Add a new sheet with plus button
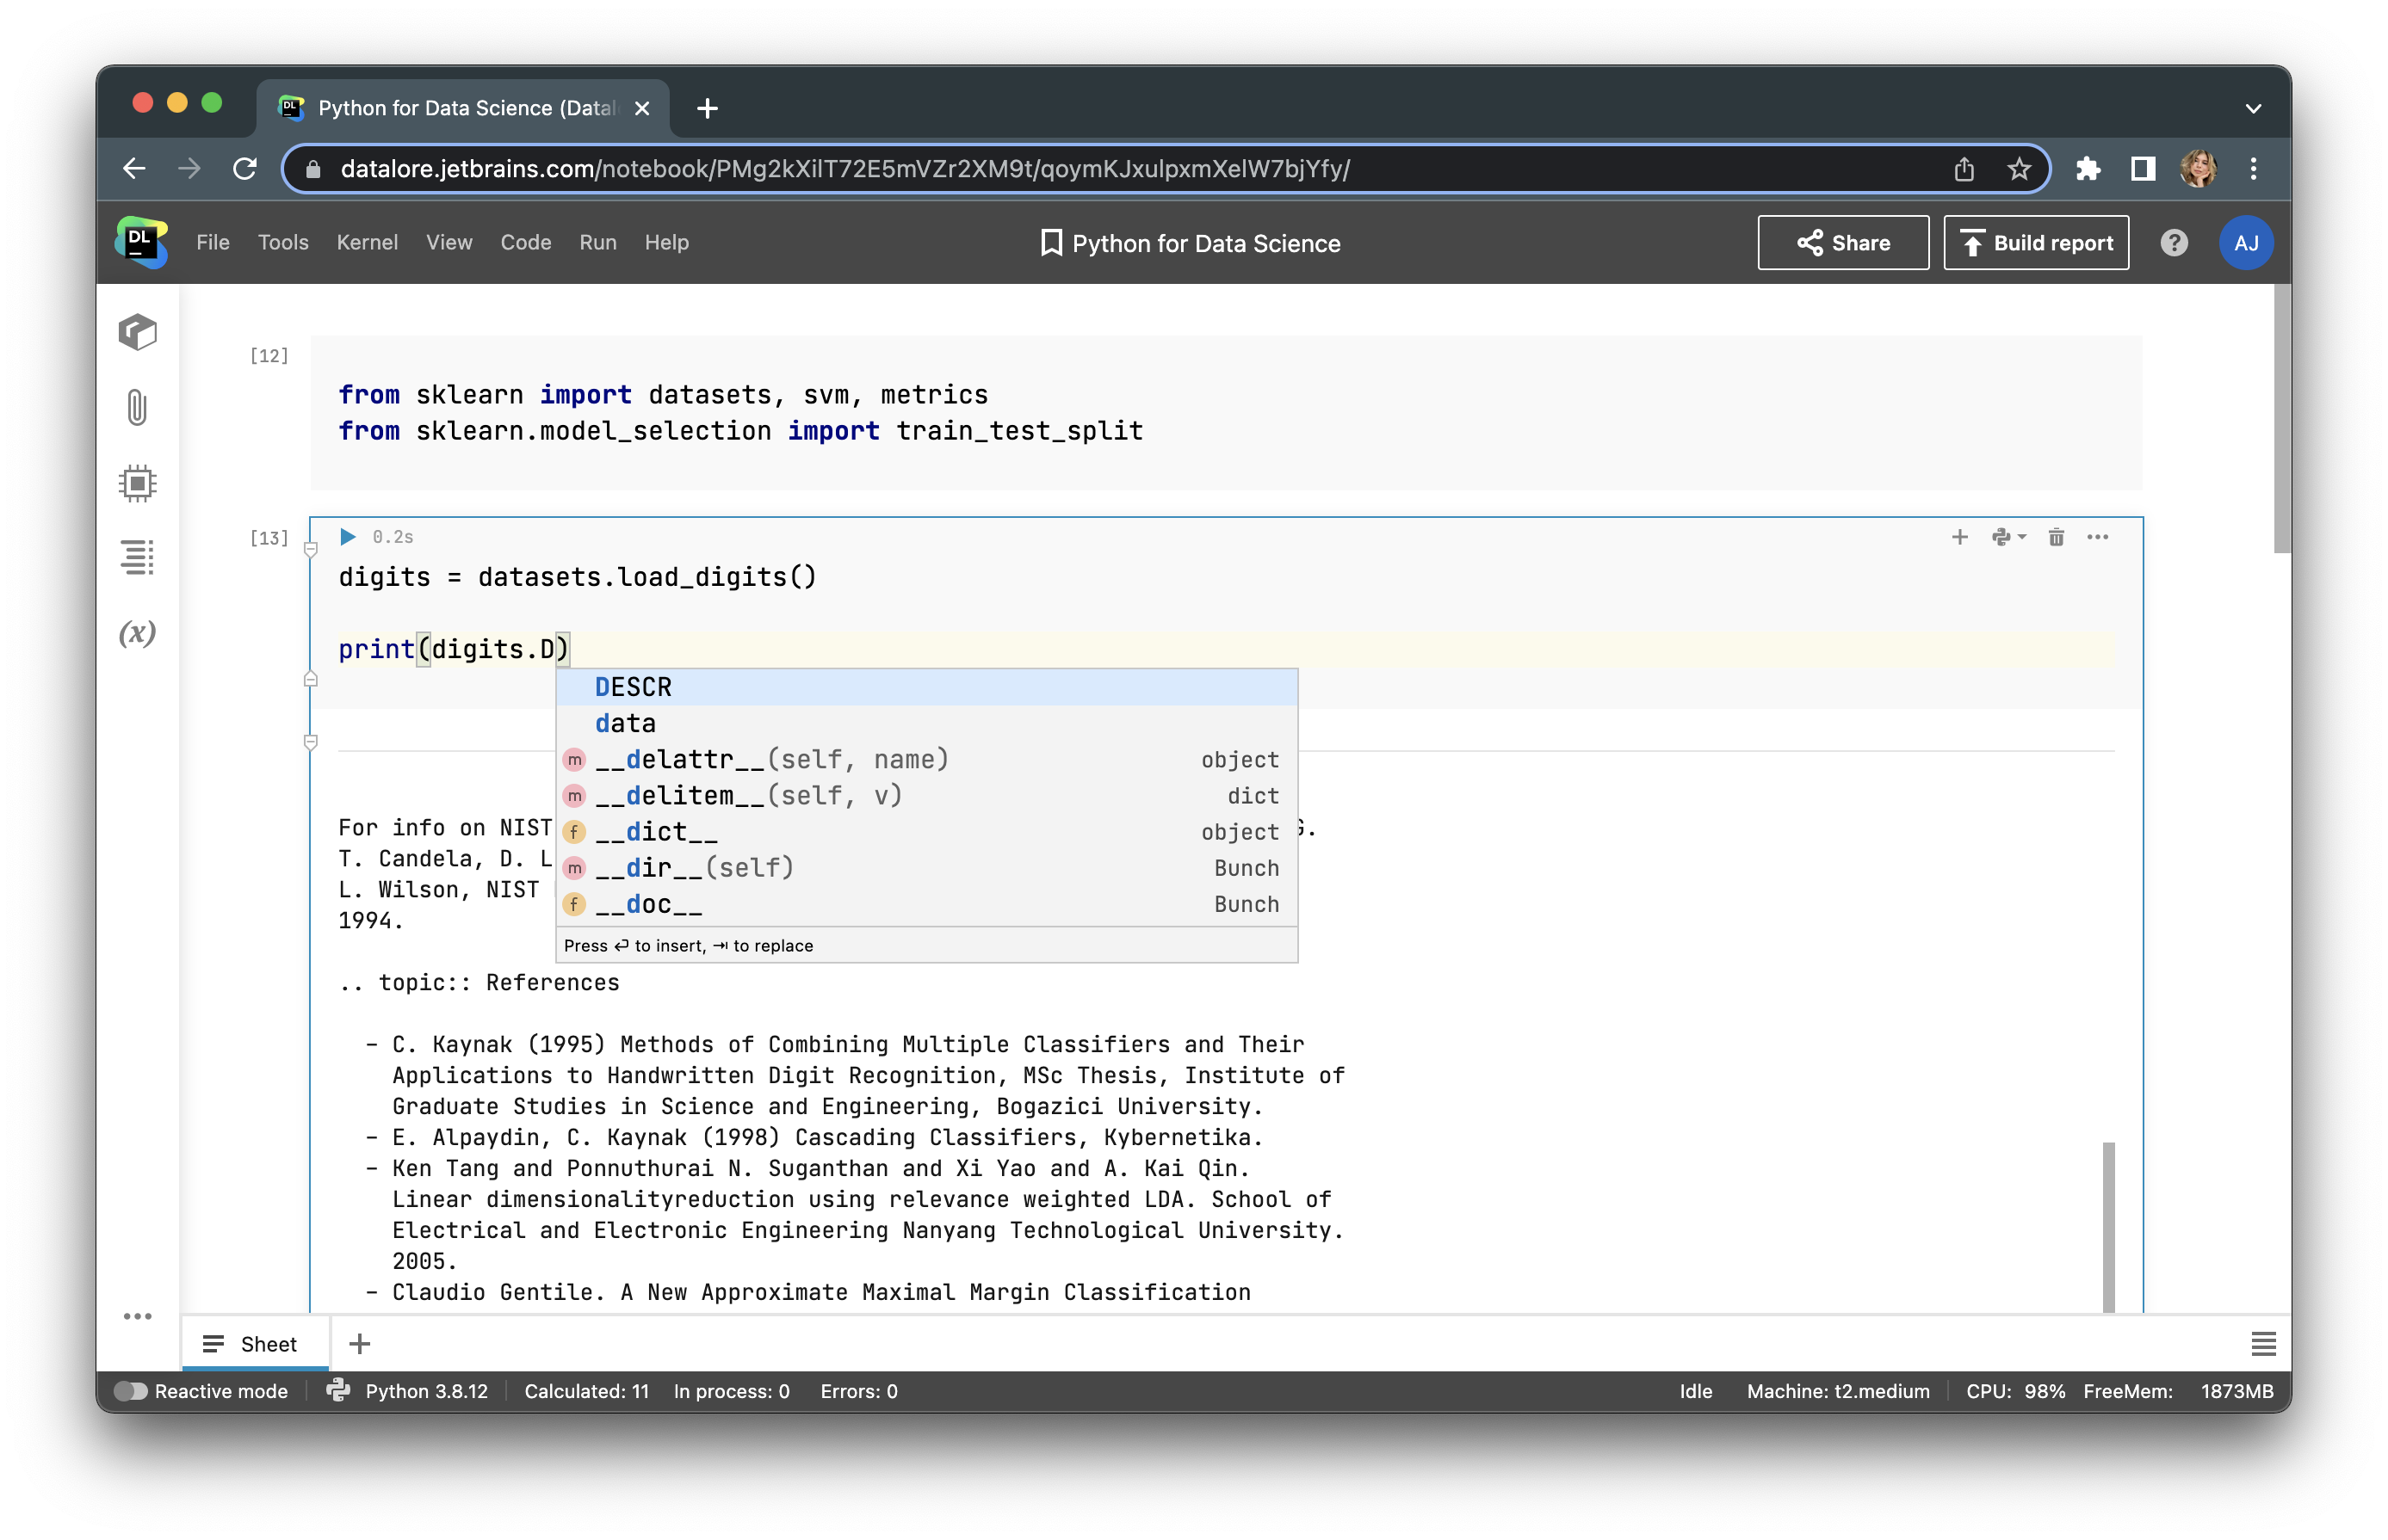Viewport: 2388px width, 1540px height. 360,1344
